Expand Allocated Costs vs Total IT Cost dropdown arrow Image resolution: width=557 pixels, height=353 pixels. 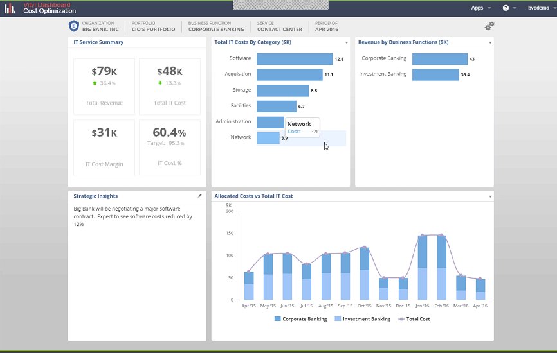[x=490, y=196]
